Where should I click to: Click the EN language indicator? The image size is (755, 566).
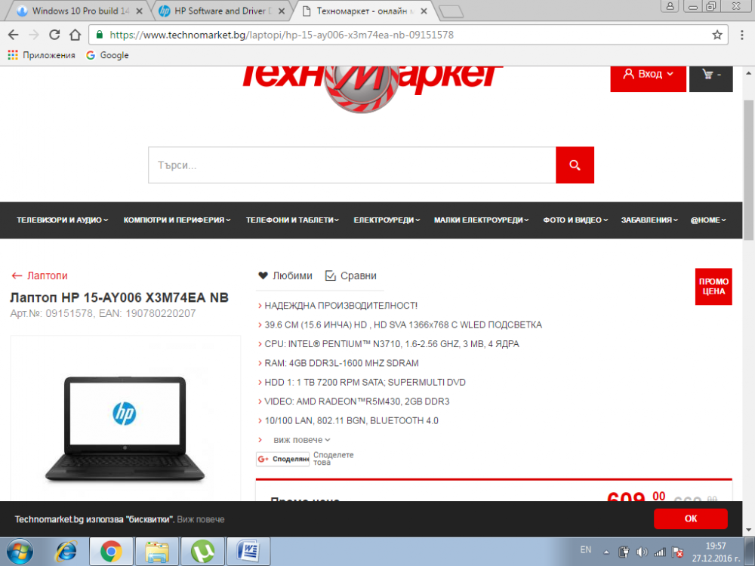586,549
